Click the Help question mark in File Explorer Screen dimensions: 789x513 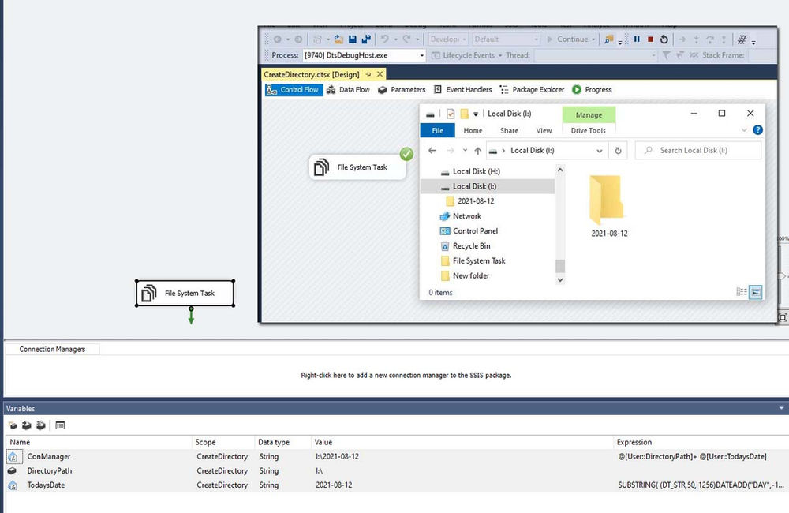(x=757, y=130)
